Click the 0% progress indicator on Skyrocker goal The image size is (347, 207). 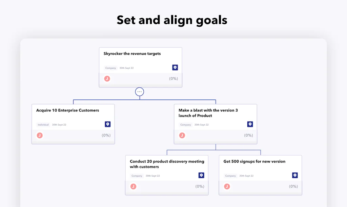tap(174, 78)
